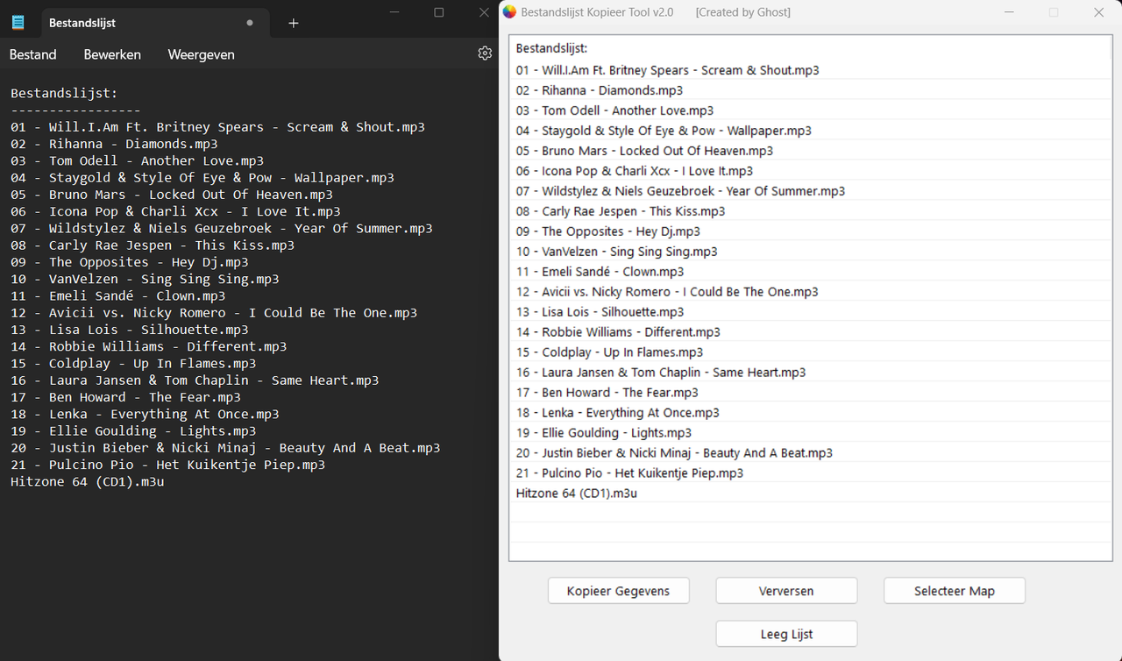Add a new tab in Notepad
This screenshot has height=661, width=1122.
(294, 23)
